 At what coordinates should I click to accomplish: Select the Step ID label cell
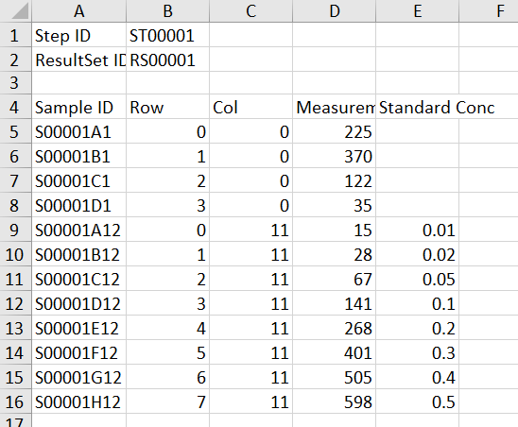click(x=79, y=35)
